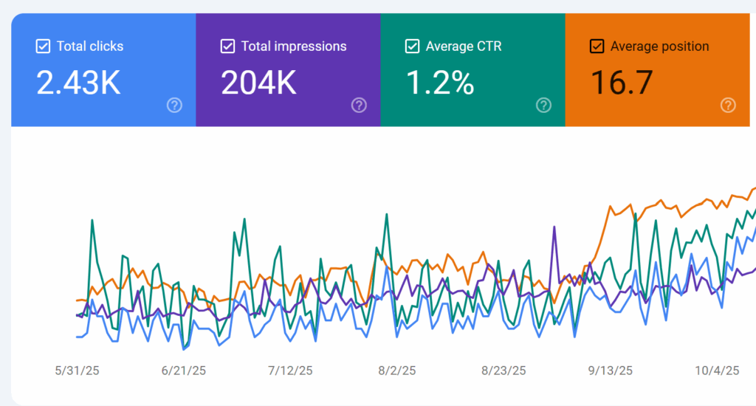Image resolution: width=756 pixels, height=406 pixels.
Task: Click the 2.43K total clicks value
Action: 78,83
